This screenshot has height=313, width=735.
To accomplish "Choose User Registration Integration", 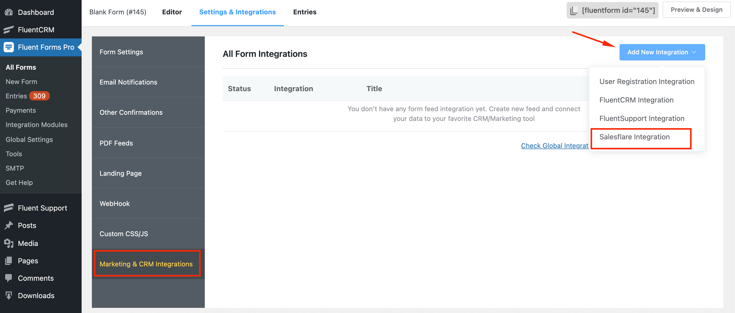I will click(x=647, y=81).
